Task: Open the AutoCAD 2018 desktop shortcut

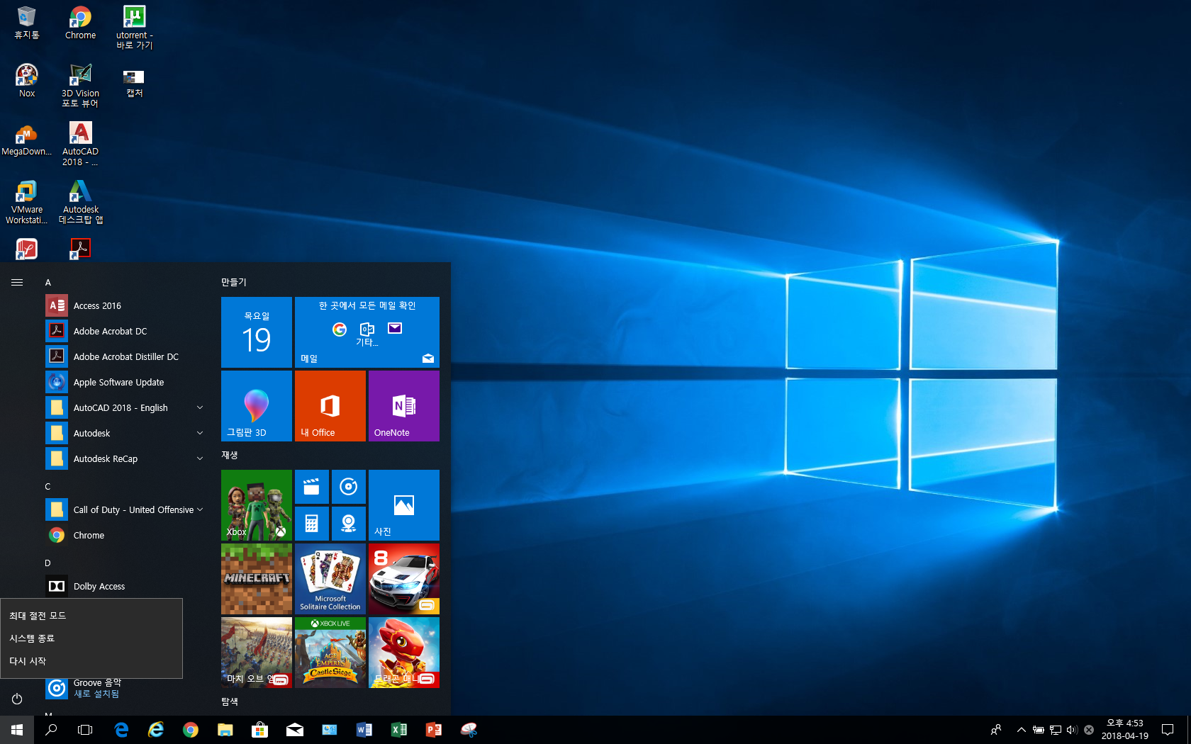Action: coord(80,143)
